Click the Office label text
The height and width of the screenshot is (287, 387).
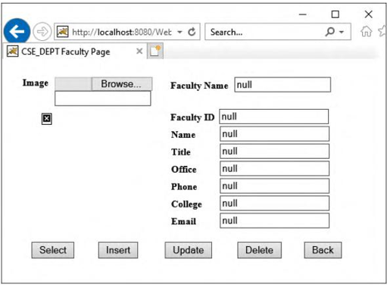point(184,170)
